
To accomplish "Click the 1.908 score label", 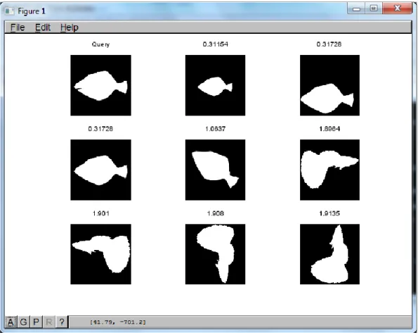I will click(x=216, y=213).
